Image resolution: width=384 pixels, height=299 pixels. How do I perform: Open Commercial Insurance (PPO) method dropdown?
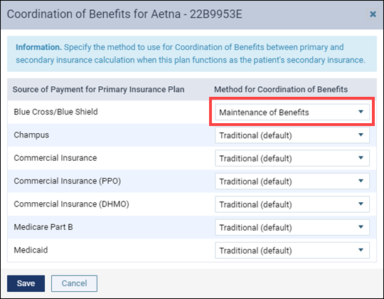tap(292, 181)
